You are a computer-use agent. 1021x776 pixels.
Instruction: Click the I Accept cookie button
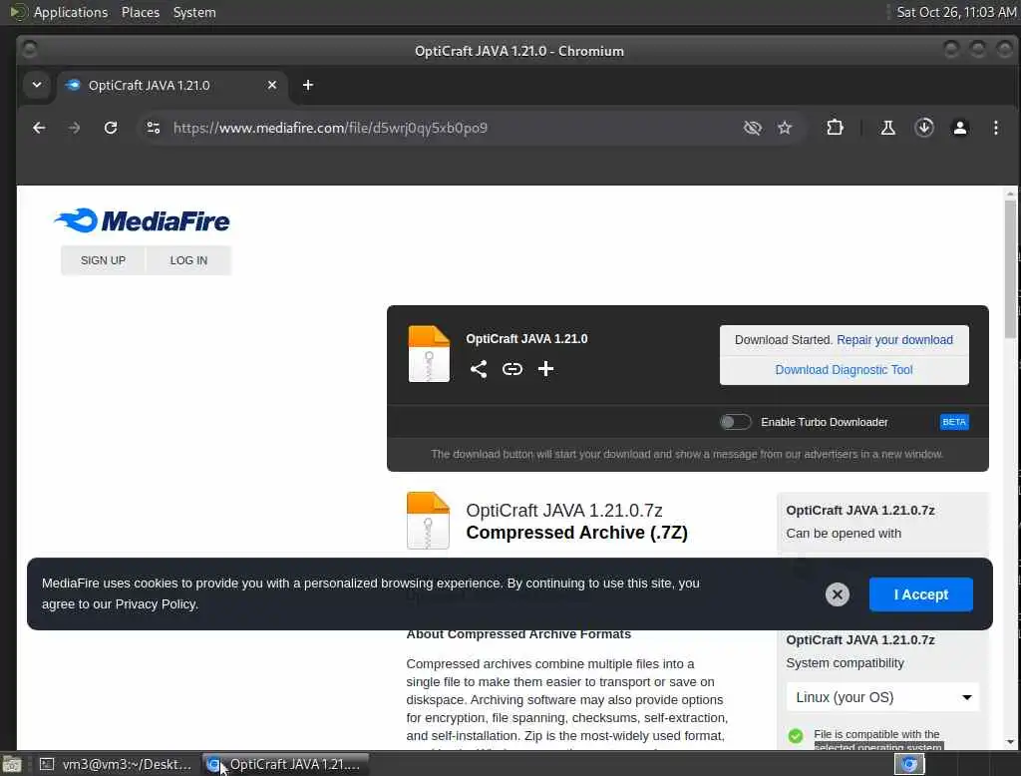point(920,594)
